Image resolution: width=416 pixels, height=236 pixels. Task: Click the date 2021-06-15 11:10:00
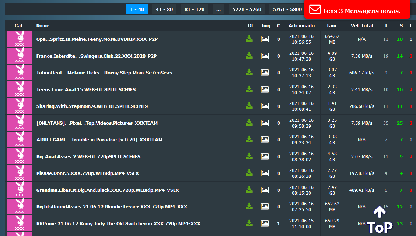click(301, 223)
